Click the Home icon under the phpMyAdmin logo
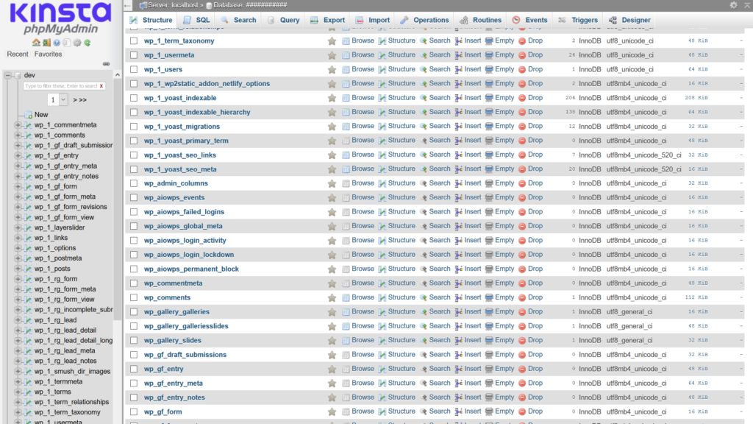 pyautogui.click(x=37, y=43)
